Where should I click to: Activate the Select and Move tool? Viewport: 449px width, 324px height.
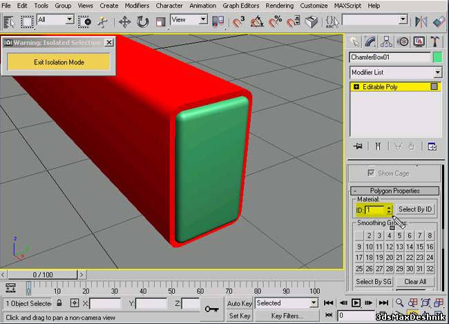125,22
